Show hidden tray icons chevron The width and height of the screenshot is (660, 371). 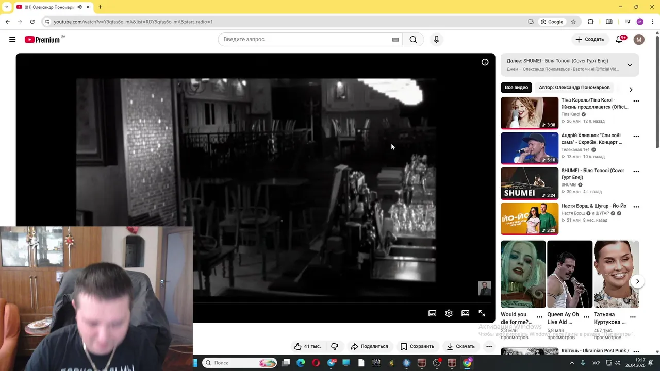coord(571,363)
